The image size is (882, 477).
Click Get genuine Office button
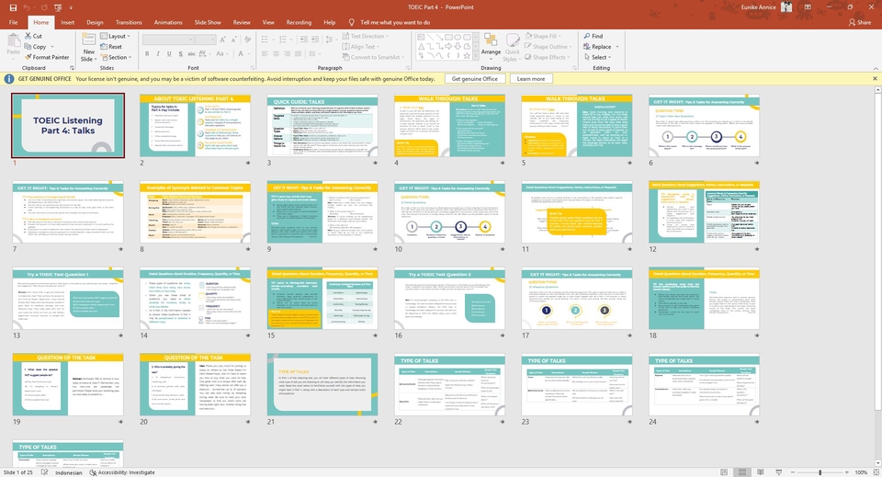475,79
